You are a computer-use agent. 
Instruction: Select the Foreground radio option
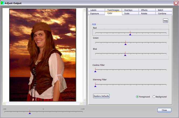click(x=143, y=97)
